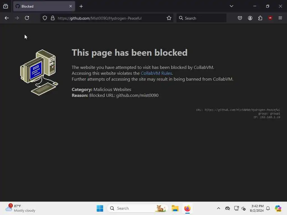Click the browser Search box
Image resolution: width=287 pixels, height=215 pixels.
202,18
